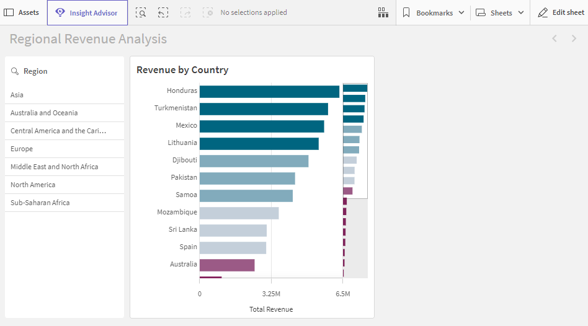The height and width of the screenshot is (326, 588).
Task: Select Europe in Region filter
Action: click(x=22, y=149)
